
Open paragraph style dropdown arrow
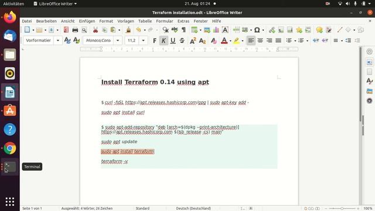[58, 40]
